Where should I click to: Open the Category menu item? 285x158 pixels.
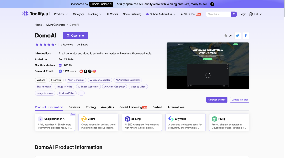[x=78, y=14]
